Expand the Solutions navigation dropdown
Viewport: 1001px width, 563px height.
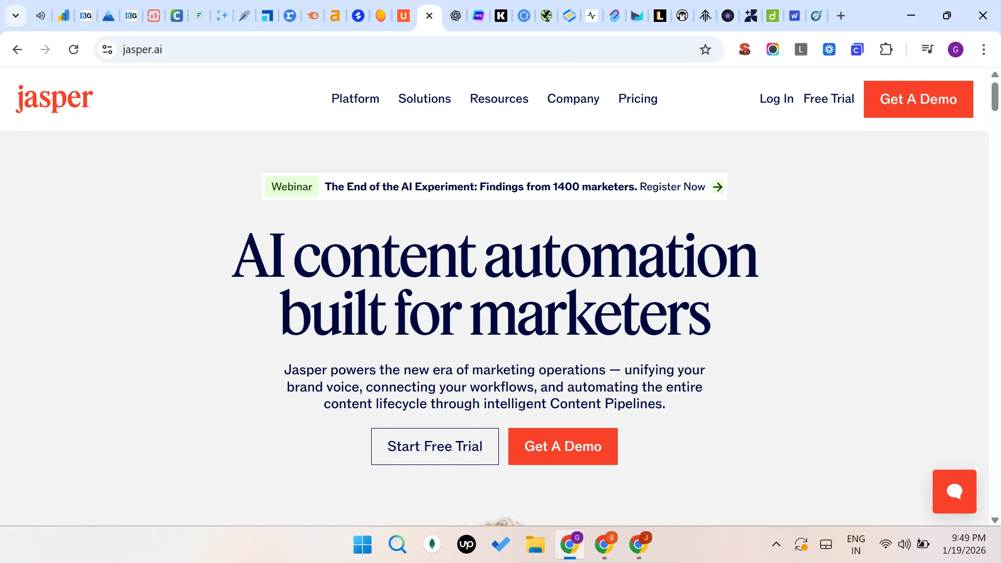click(424, 99)
